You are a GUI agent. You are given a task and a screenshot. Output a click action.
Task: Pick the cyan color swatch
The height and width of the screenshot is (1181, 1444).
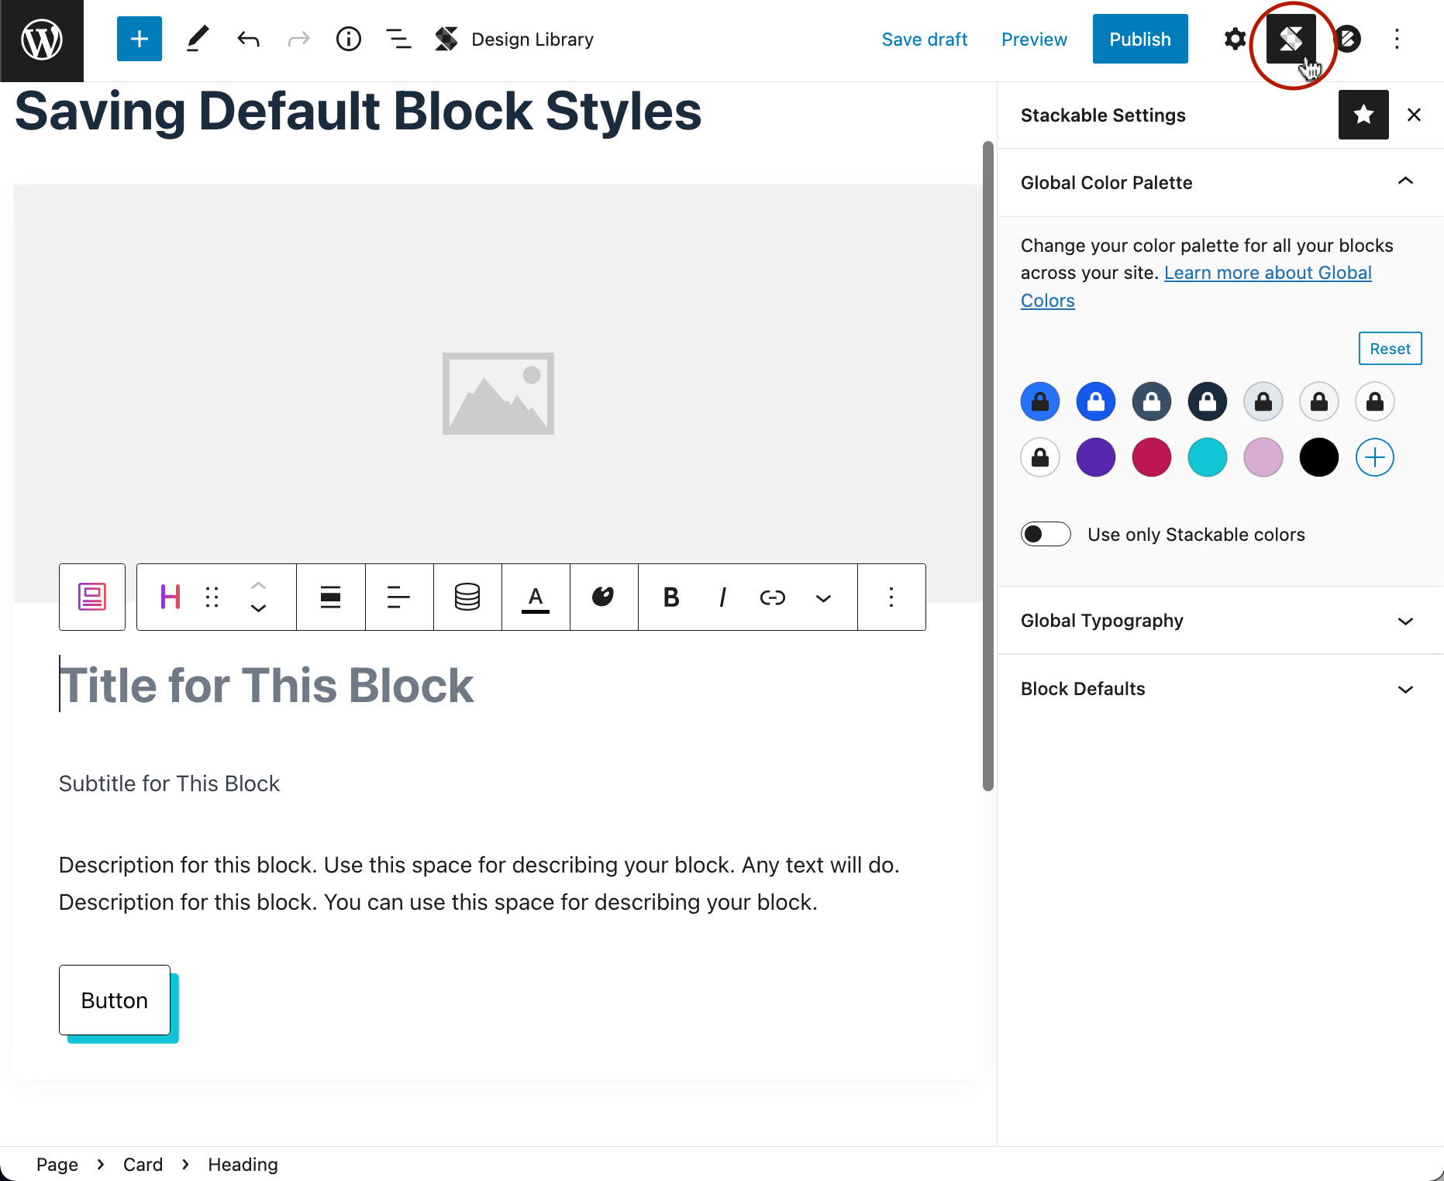pos(1208,457)
